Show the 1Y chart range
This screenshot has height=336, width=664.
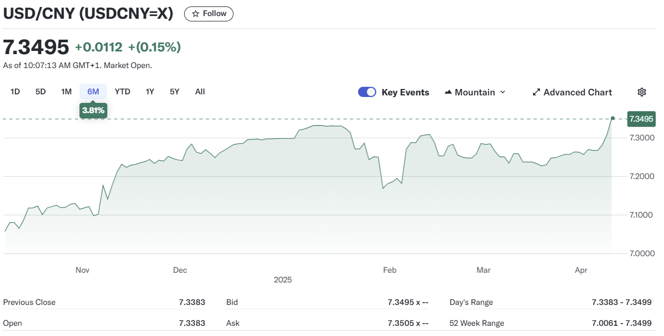coord(150,92)
